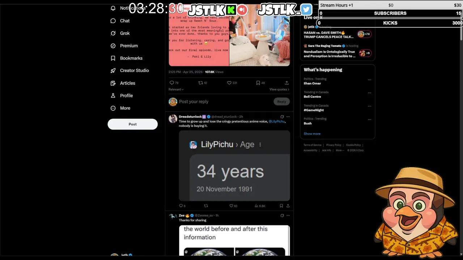Image resolution: width=463 pixels, height=260 pixels.
Task: Open Ads info footer link
Action: point(327,150)
